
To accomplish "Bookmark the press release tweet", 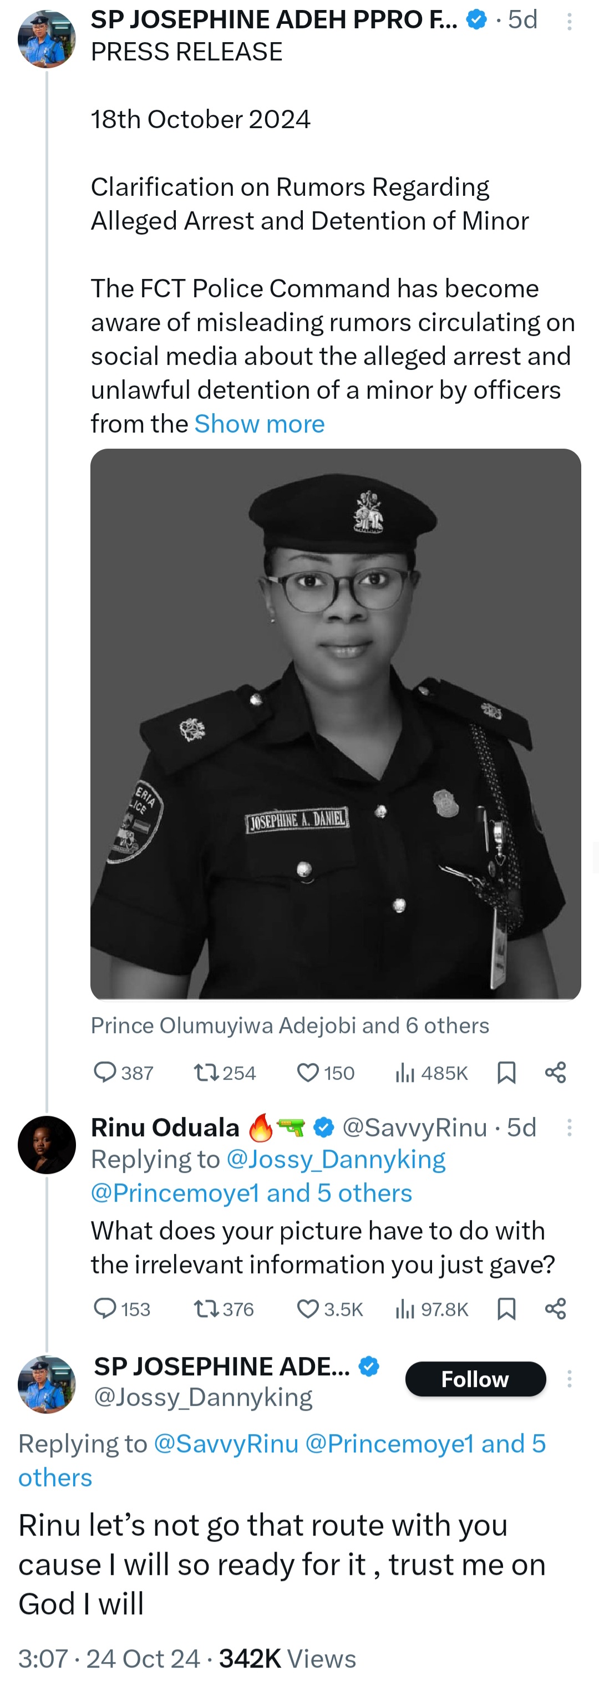I will coord(506,1072).
